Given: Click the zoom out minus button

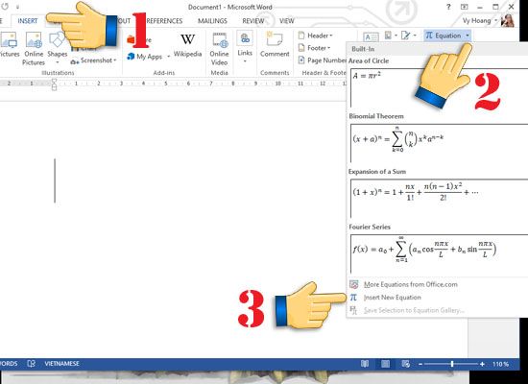Looking at the screenshot, I should [x=420, y=364].
